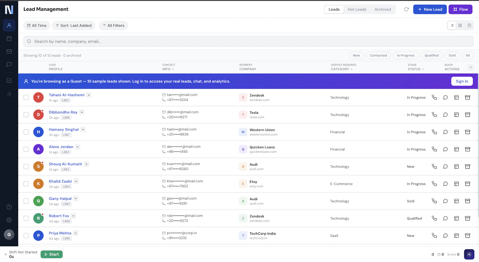Image resolution: width=479 pixels, height=262 pixels.
Task: Select the Hamasy Singhal row checkbox
Action: coord(26,132)
